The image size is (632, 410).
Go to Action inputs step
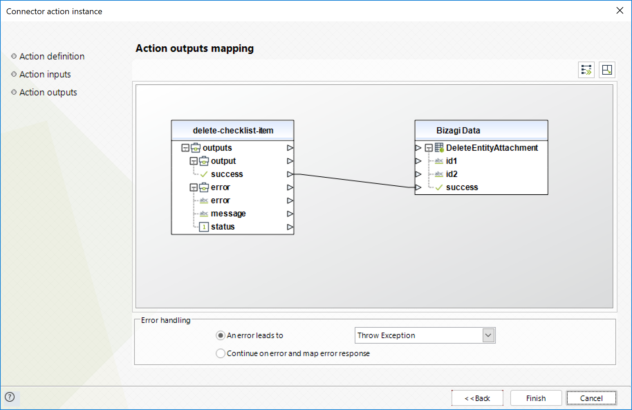(x=45, y=74)
